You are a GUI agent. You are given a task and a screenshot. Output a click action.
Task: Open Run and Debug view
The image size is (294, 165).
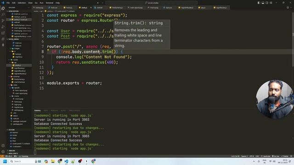(x=3, y=27)
